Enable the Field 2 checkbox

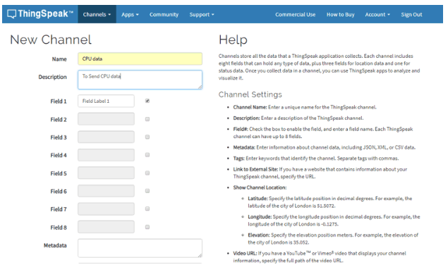[147, 119]
